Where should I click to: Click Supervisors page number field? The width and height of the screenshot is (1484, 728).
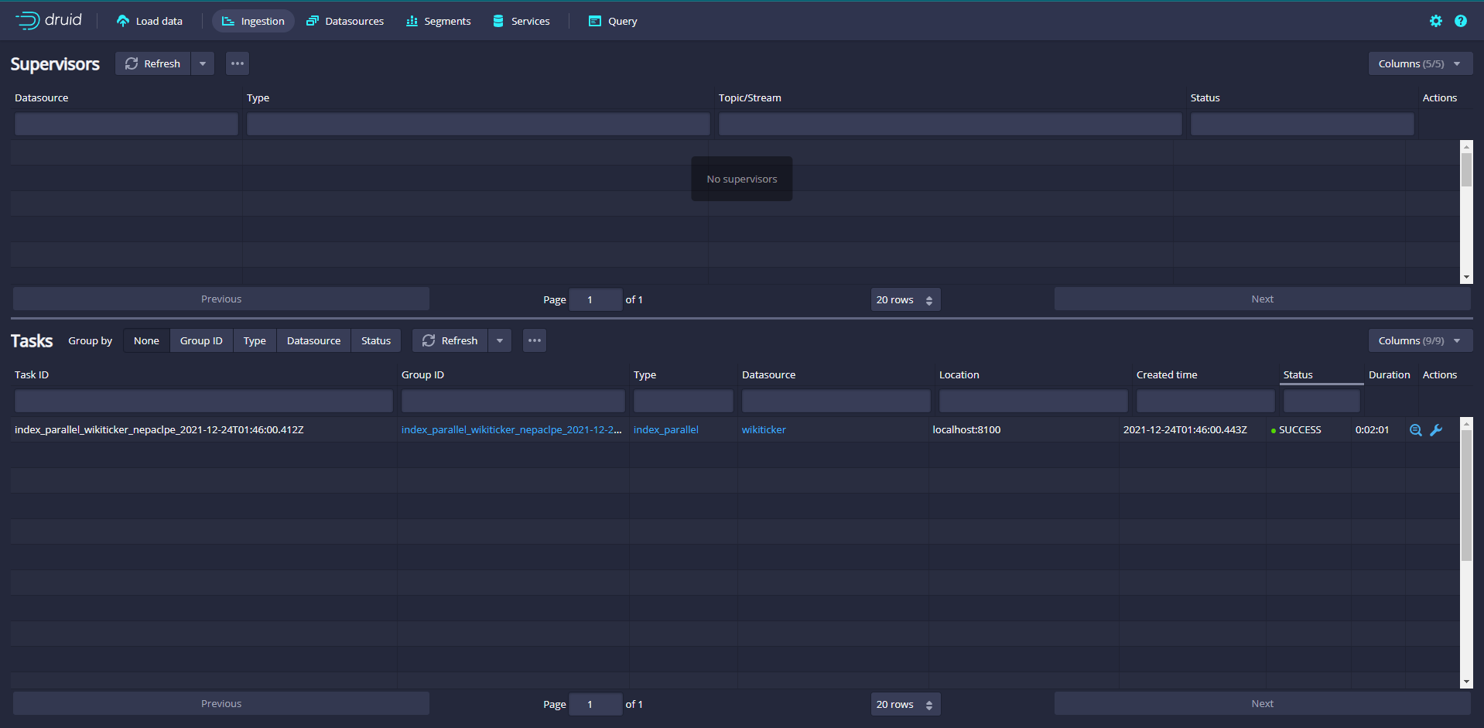click(595, 299)
